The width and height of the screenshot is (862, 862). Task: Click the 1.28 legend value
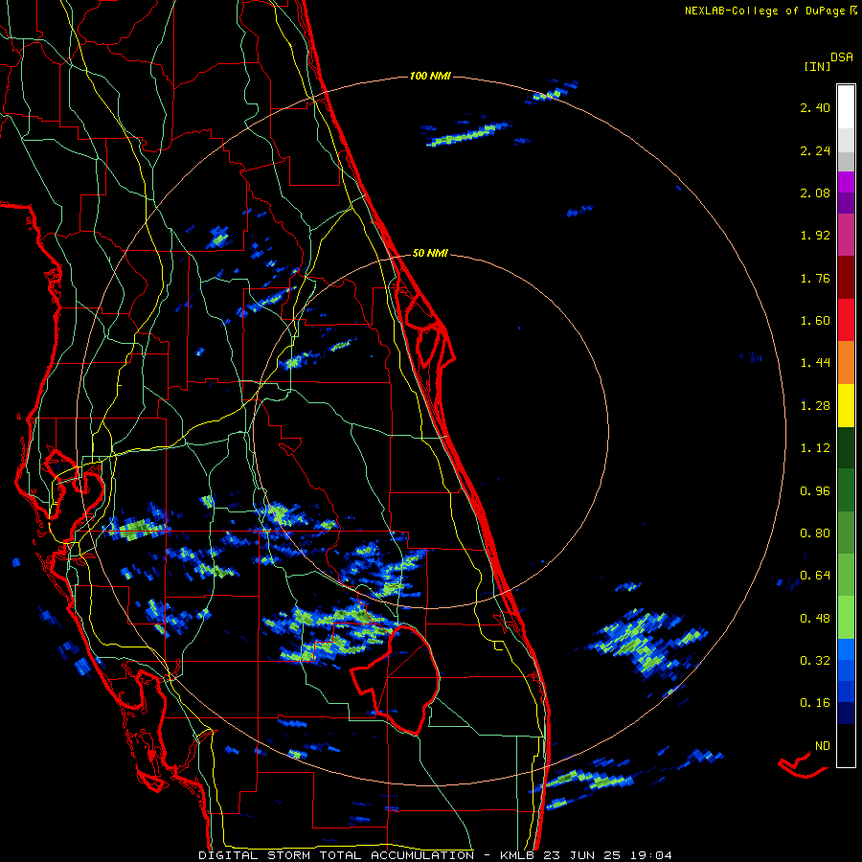815,406
